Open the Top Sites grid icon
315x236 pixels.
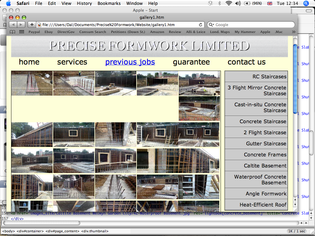click(22, 32)
